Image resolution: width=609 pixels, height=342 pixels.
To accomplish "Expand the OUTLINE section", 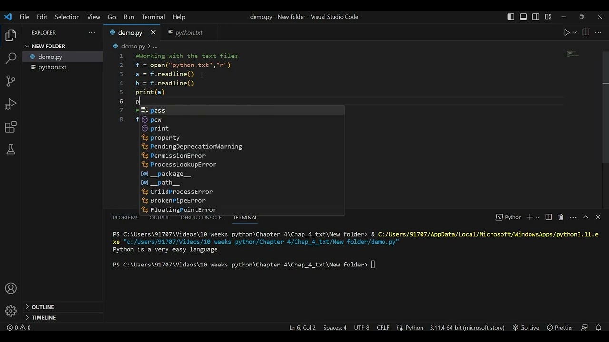I will tap(62, 307).
